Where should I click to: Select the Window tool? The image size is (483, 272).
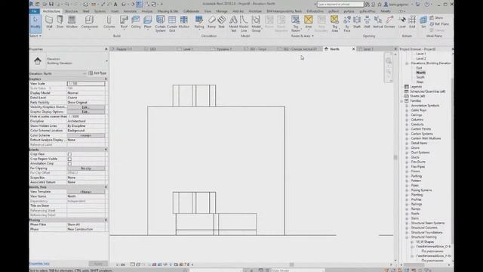[72, 23]
